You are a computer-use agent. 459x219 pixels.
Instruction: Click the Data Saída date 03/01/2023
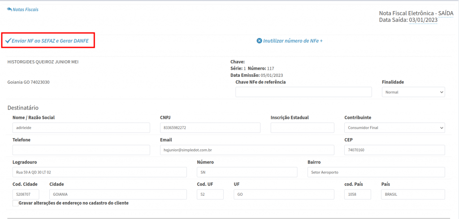tap(423, 20)
